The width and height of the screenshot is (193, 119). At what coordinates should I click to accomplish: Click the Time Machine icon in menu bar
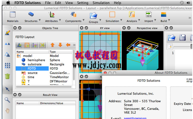pos(182,3)
